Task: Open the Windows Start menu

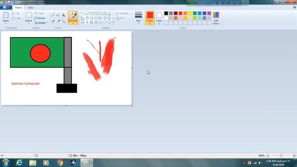Action: click(x=6, y=163)
